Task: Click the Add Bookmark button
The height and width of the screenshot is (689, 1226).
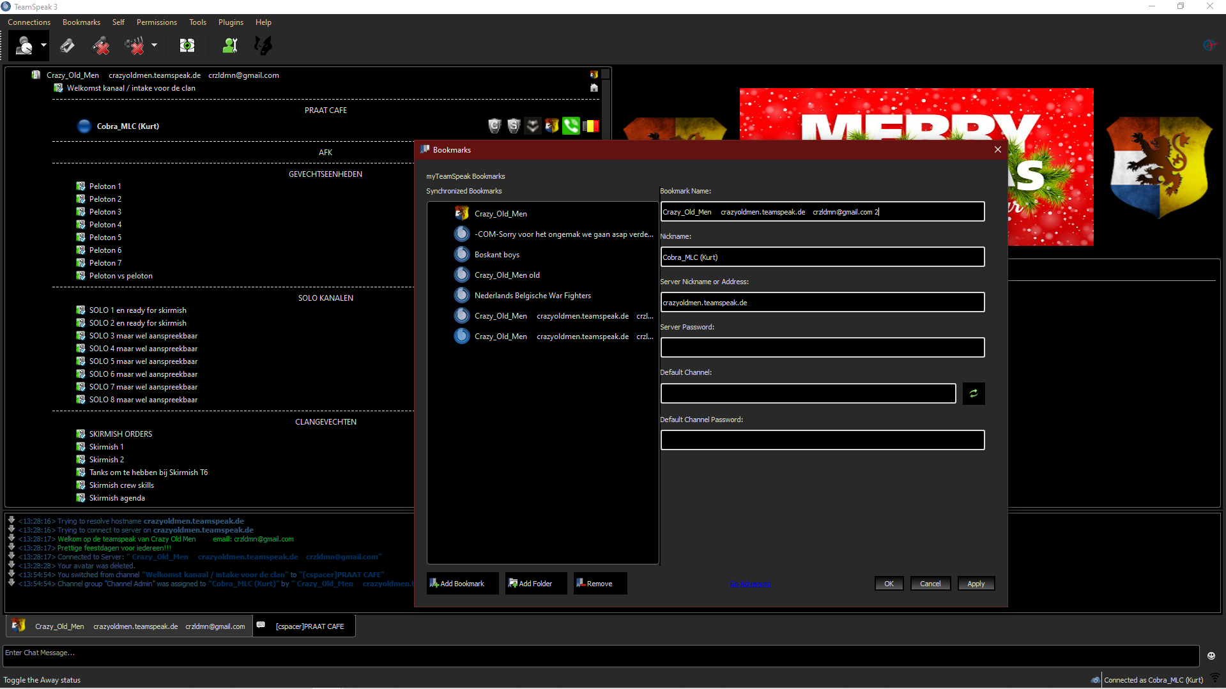Action: (x=463, y=584)
